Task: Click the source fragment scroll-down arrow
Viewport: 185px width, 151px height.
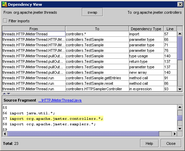Action: (180, 129)
